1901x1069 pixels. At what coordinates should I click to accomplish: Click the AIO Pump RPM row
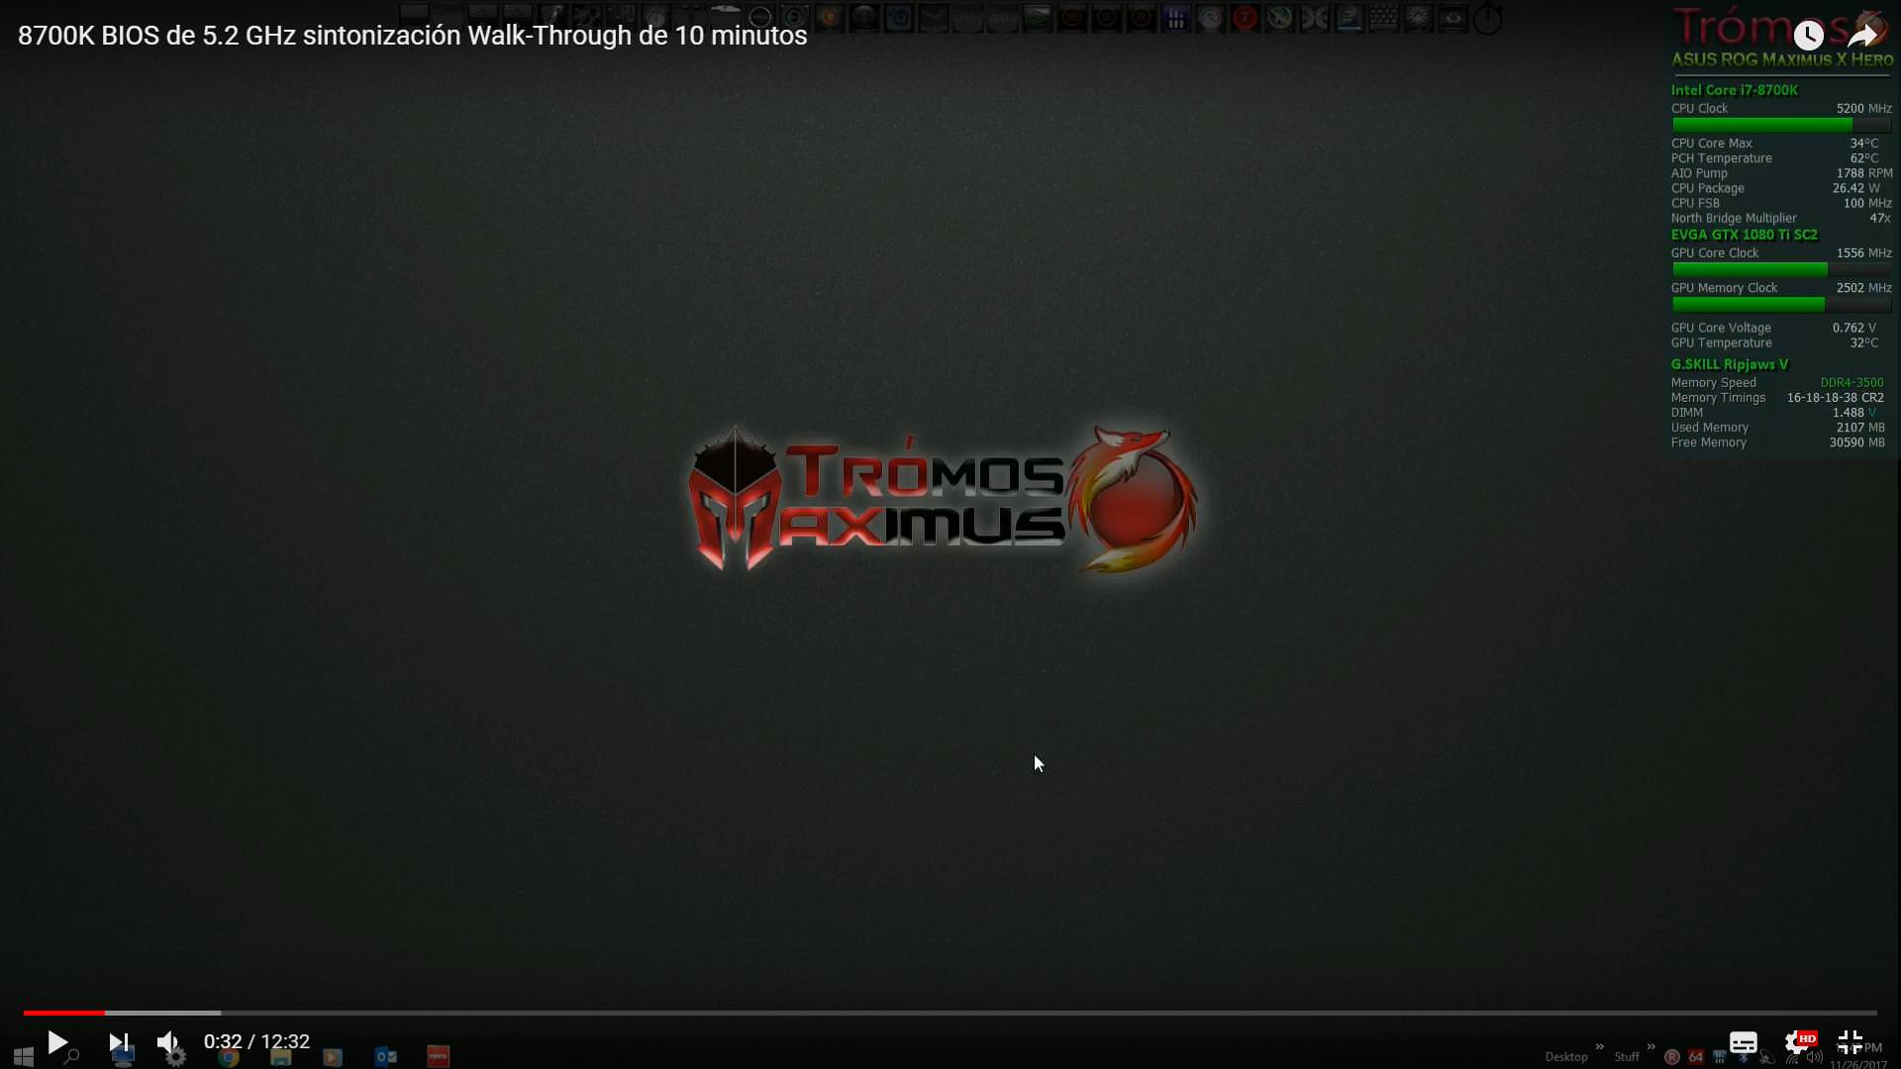[x=1782, y=173]
